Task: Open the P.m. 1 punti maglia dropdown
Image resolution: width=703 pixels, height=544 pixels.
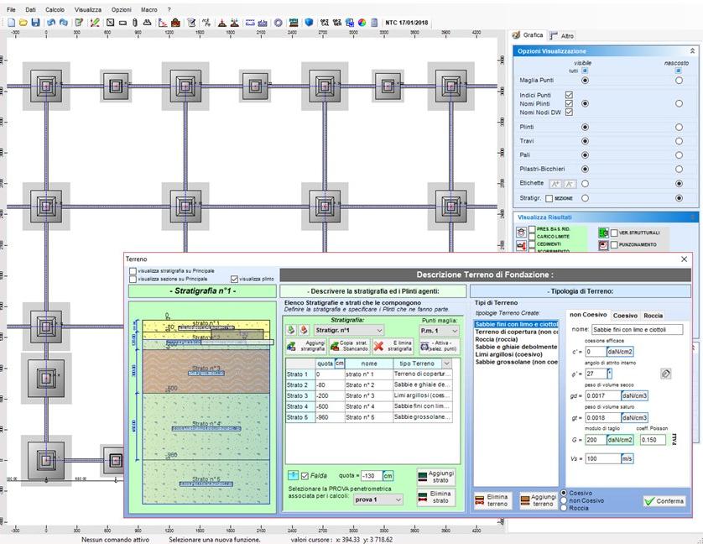Action: coord(454,331)
